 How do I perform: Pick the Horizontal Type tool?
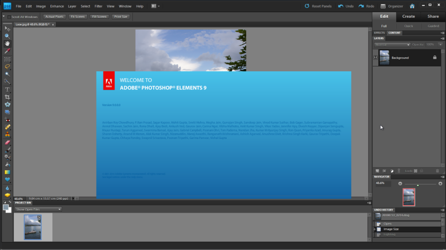7,89
